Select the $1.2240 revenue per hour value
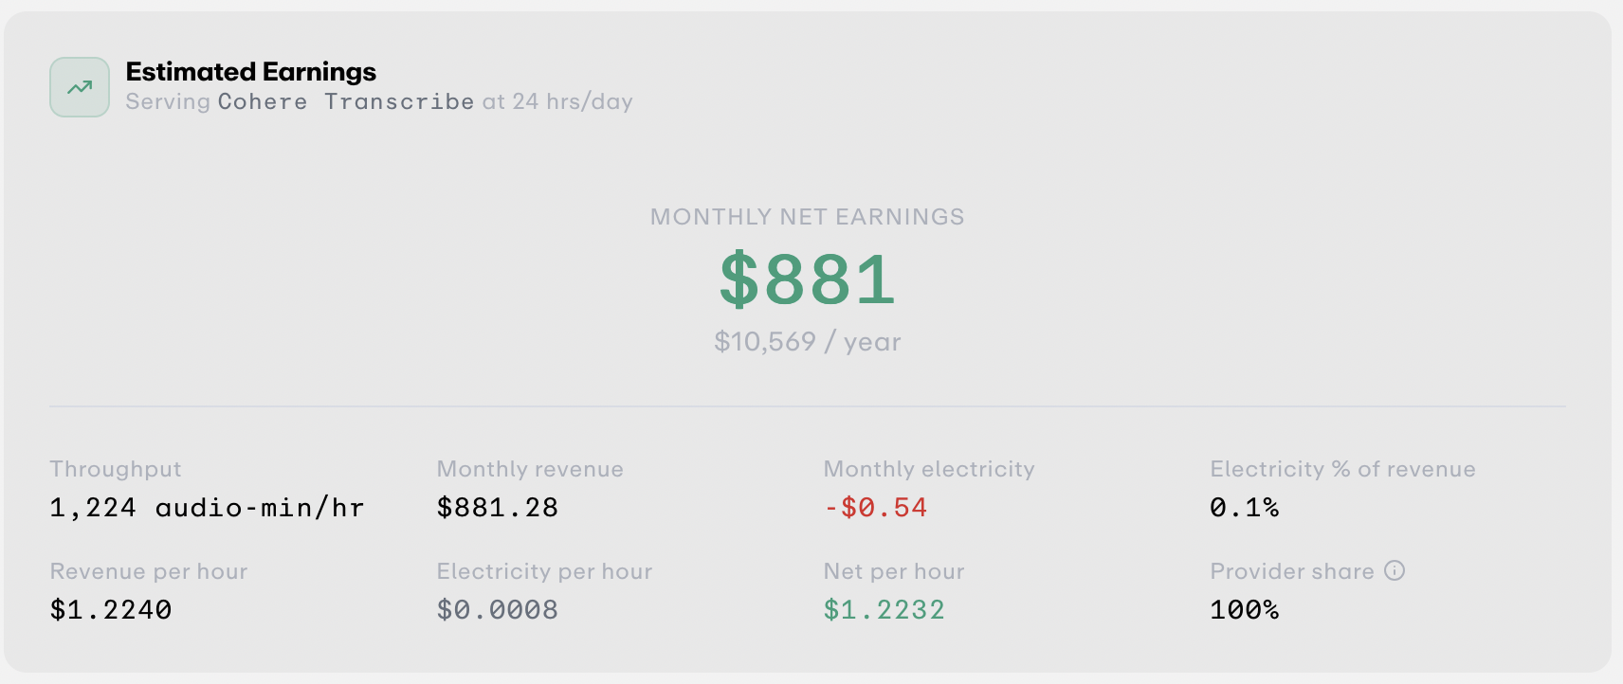This screenshot has height=684, width=1623. [111, 609]
